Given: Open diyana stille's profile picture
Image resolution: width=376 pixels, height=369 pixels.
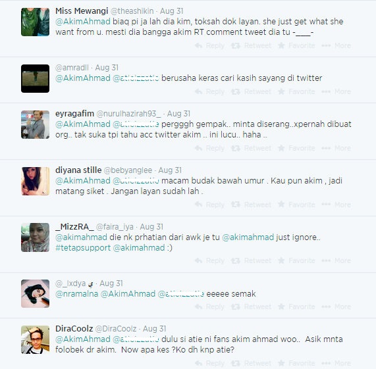Looking at the screenshot, I should (36, 181).
